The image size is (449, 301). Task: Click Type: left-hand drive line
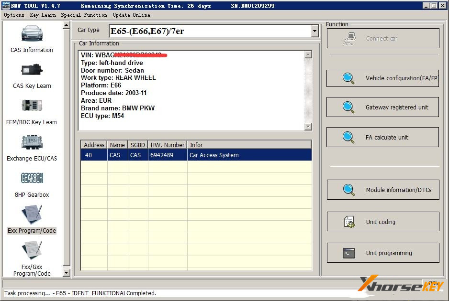pos(112,63)
